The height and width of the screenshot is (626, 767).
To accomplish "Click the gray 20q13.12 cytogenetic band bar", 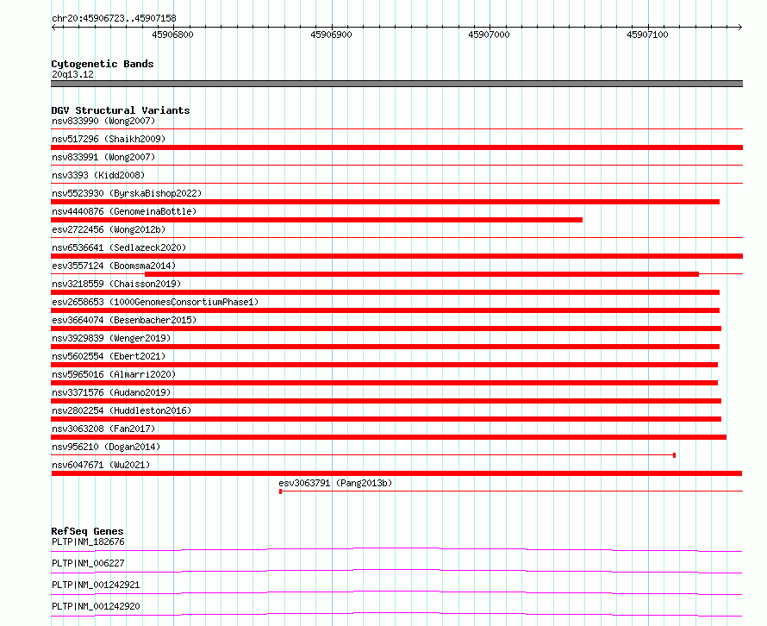I will (x=396, y=84).
